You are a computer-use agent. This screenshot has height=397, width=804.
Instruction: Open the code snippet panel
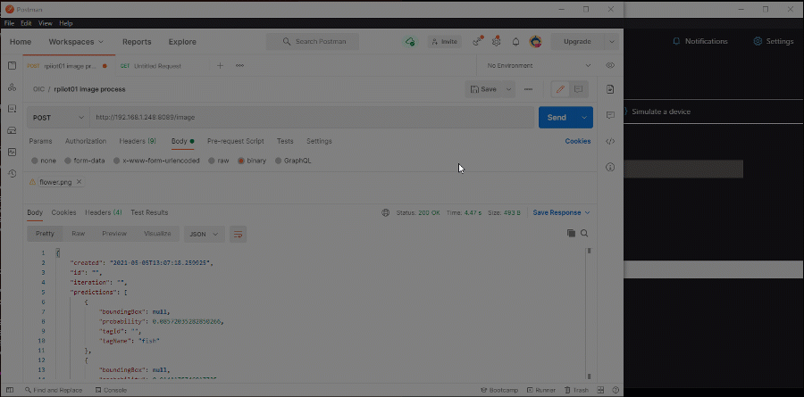coord(610,141)
